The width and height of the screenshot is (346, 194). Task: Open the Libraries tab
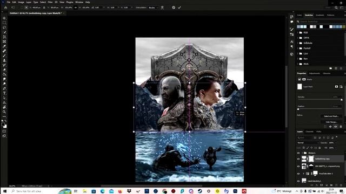coord(327,73)
